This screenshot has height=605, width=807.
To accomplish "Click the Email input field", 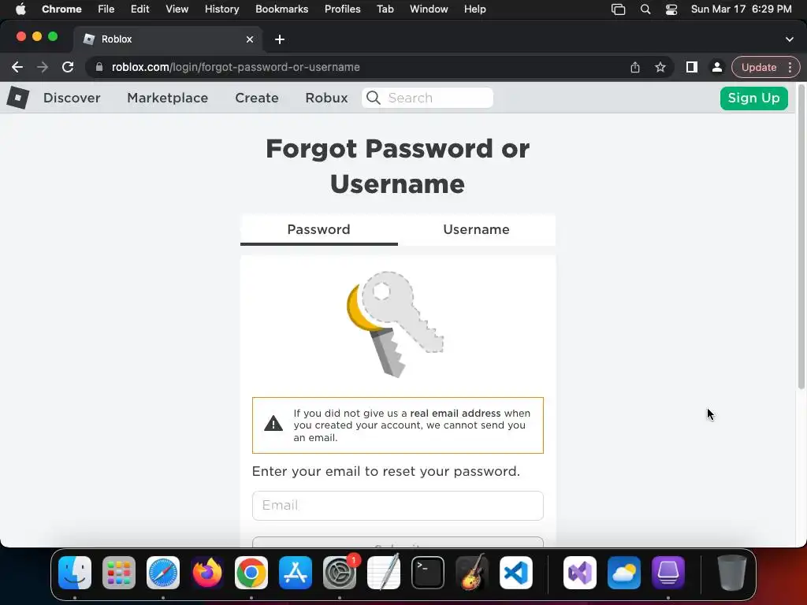I will coord(398,505).
